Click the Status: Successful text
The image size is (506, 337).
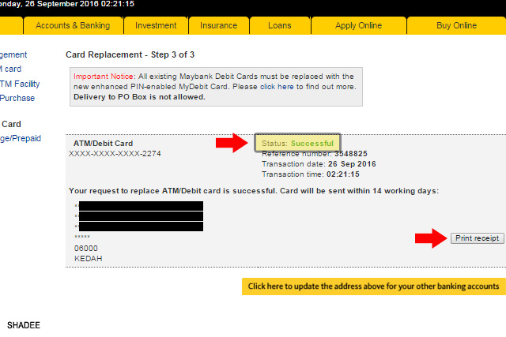tap(297, 144)
